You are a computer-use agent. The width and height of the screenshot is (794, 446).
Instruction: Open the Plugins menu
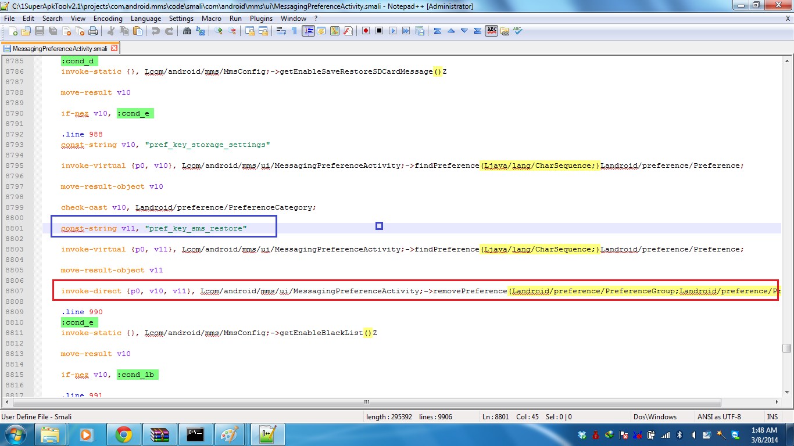[x=261, y=19]
